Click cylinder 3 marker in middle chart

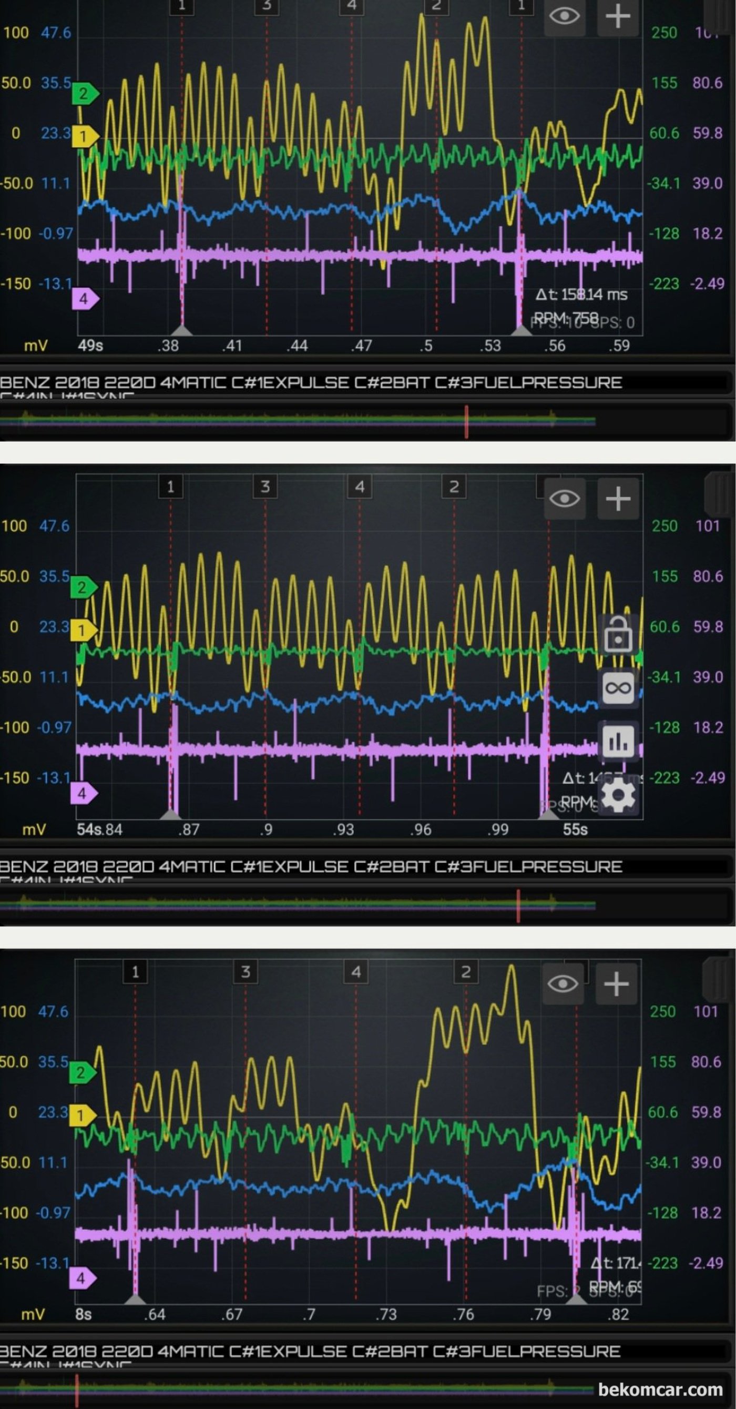point(265,486)
